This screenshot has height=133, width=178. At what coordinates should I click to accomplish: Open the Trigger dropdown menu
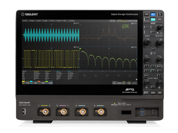click(x=44, y=21)
